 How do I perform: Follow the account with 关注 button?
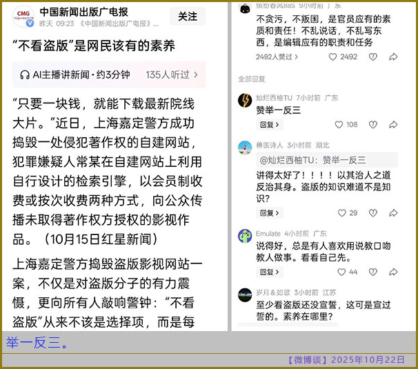pyautogui.click(x=187, y=16)
